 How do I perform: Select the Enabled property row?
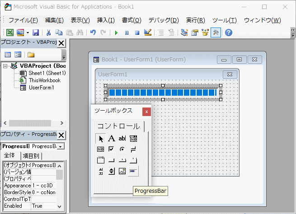pos(30,206)
